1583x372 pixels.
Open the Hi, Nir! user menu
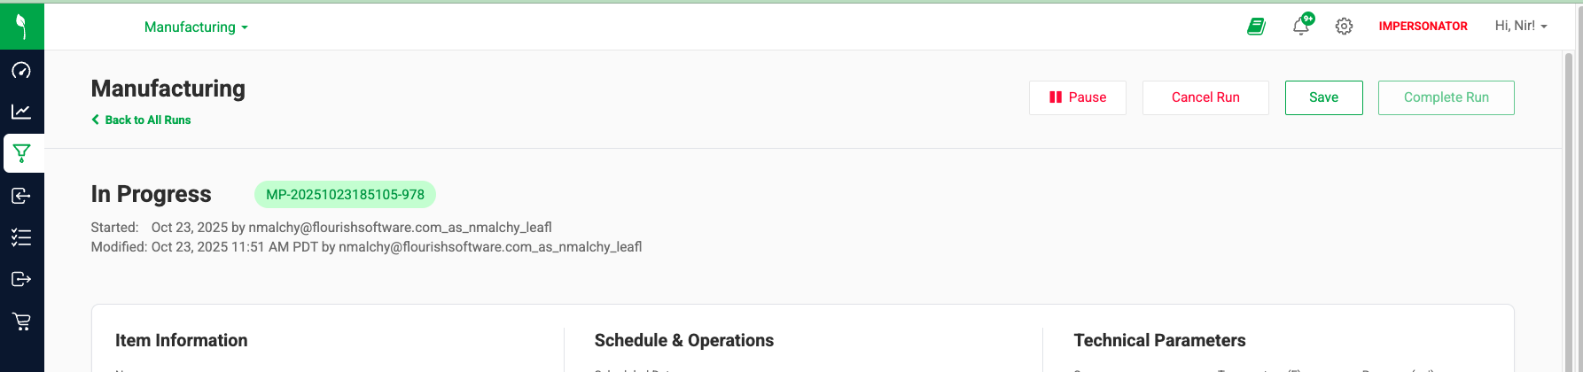pos(1520,27)
